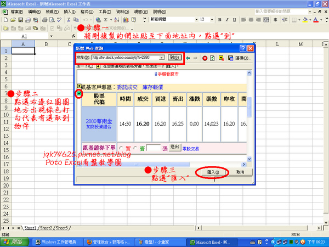Click the 到 (Go) button
The height and width of the screenshot is (247, 329).
coord(174,58)
